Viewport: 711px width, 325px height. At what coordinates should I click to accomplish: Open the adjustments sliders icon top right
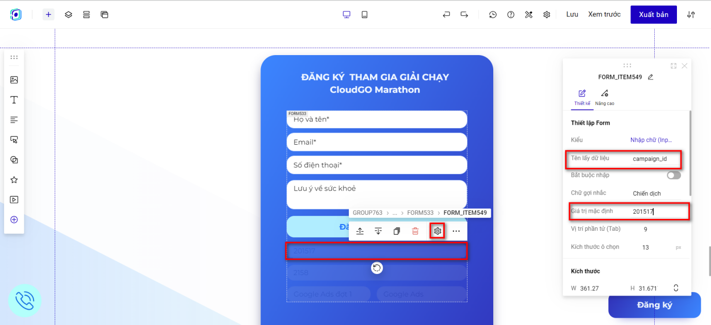tap(691, 14)
